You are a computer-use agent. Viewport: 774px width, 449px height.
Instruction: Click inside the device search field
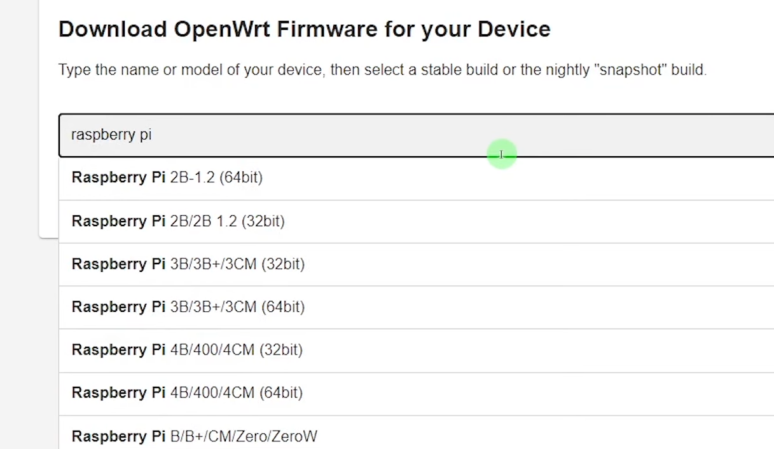tap(254, 135)
